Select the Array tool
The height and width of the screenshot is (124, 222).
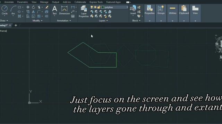(39, 16)
